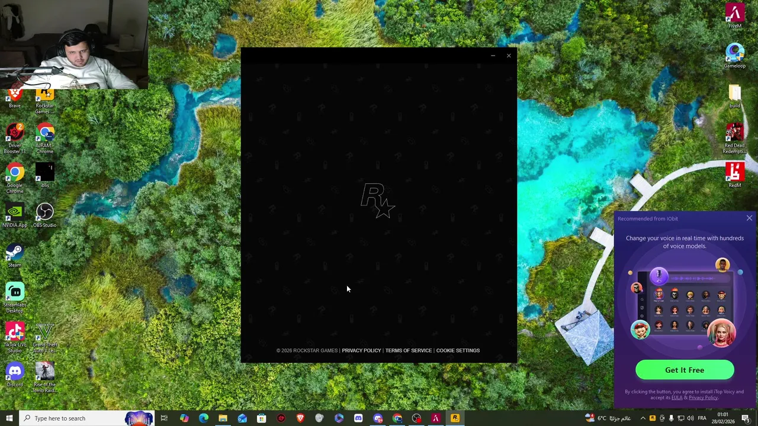This screenshot has width=758, height=426.
Task: Open FiveM from the taskbar
Action: tap(436, 418)
